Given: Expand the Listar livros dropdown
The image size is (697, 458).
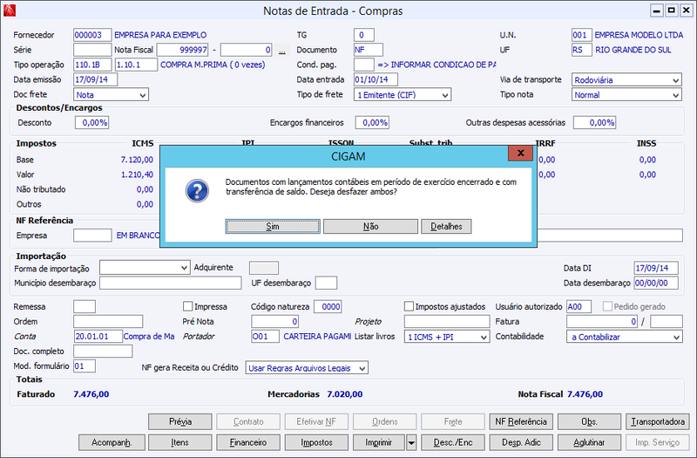Looking at the screenshot, I should (447, 337).
